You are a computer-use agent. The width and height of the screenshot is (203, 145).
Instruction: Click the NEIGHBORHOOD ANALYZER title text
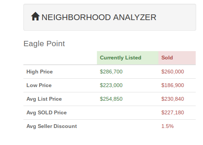[x=99, y=17]
